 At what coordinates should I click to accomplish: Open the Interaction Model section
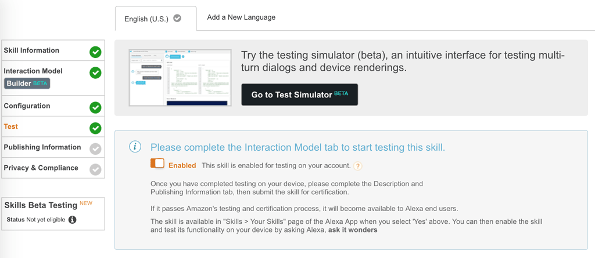tap(53, 78)
